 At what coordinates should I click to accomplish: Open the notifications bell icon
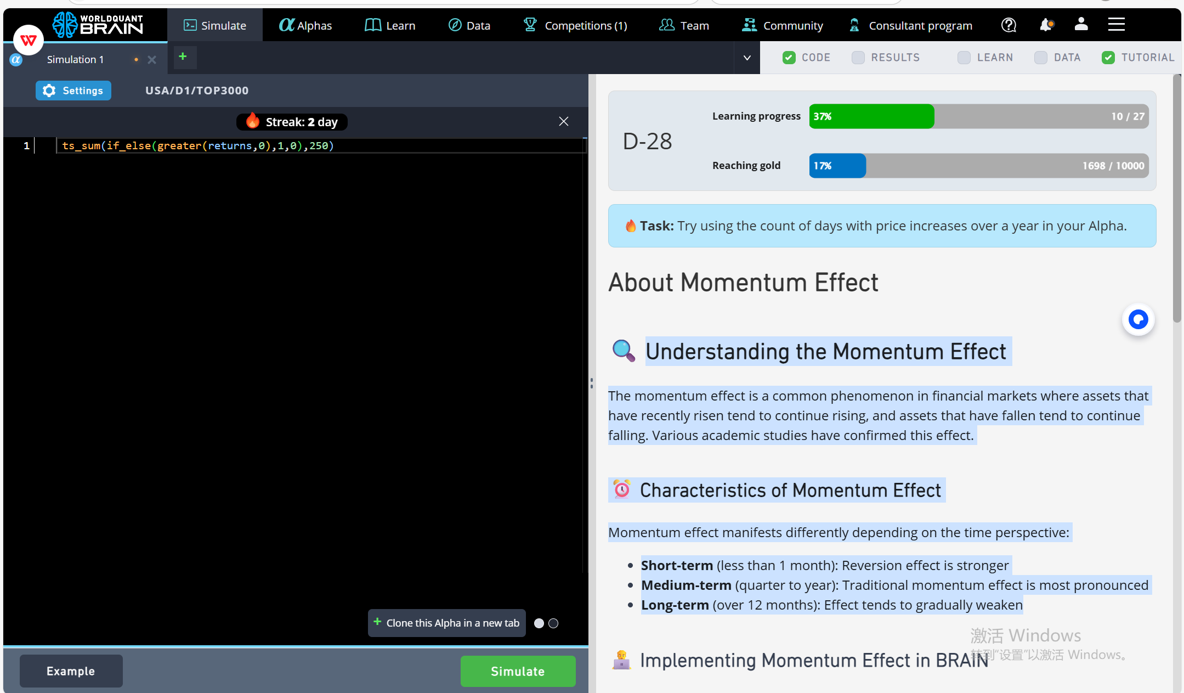click(1046, 25)
